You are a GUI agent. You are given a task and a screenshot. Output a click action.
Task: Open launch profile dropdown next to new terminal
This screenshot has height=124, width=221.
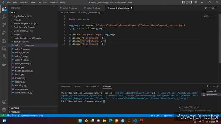pos(210,86)
